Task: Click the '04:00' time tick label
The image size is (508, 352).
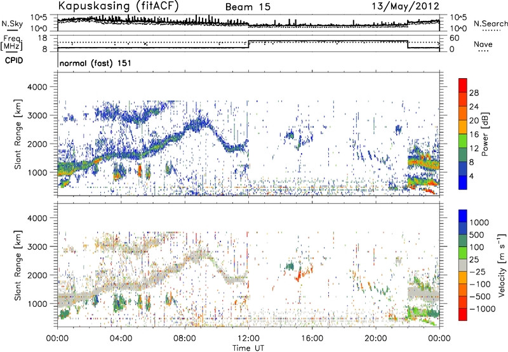Action: (121, 339)
